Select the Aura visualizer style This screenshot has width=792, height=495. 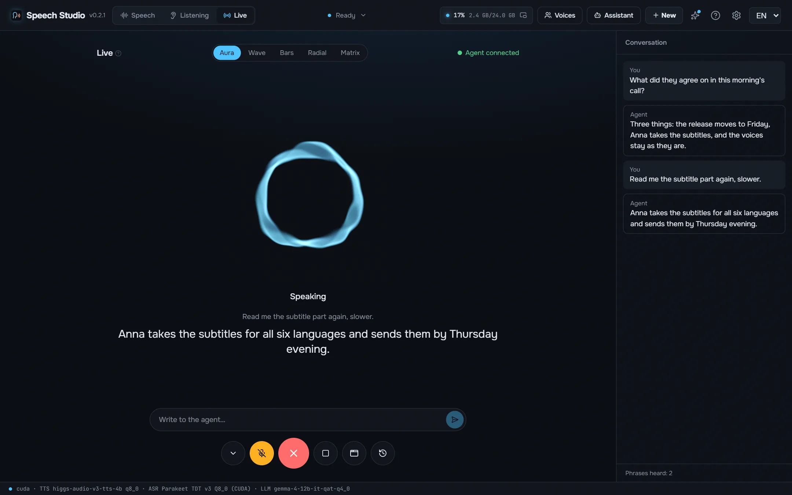coord(227,53)
